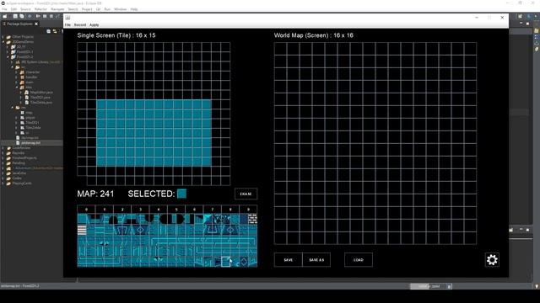Click the SAVE button
The height and width of the screenshot is (303, 540).
pyautogui.click(x=289, y=260)
